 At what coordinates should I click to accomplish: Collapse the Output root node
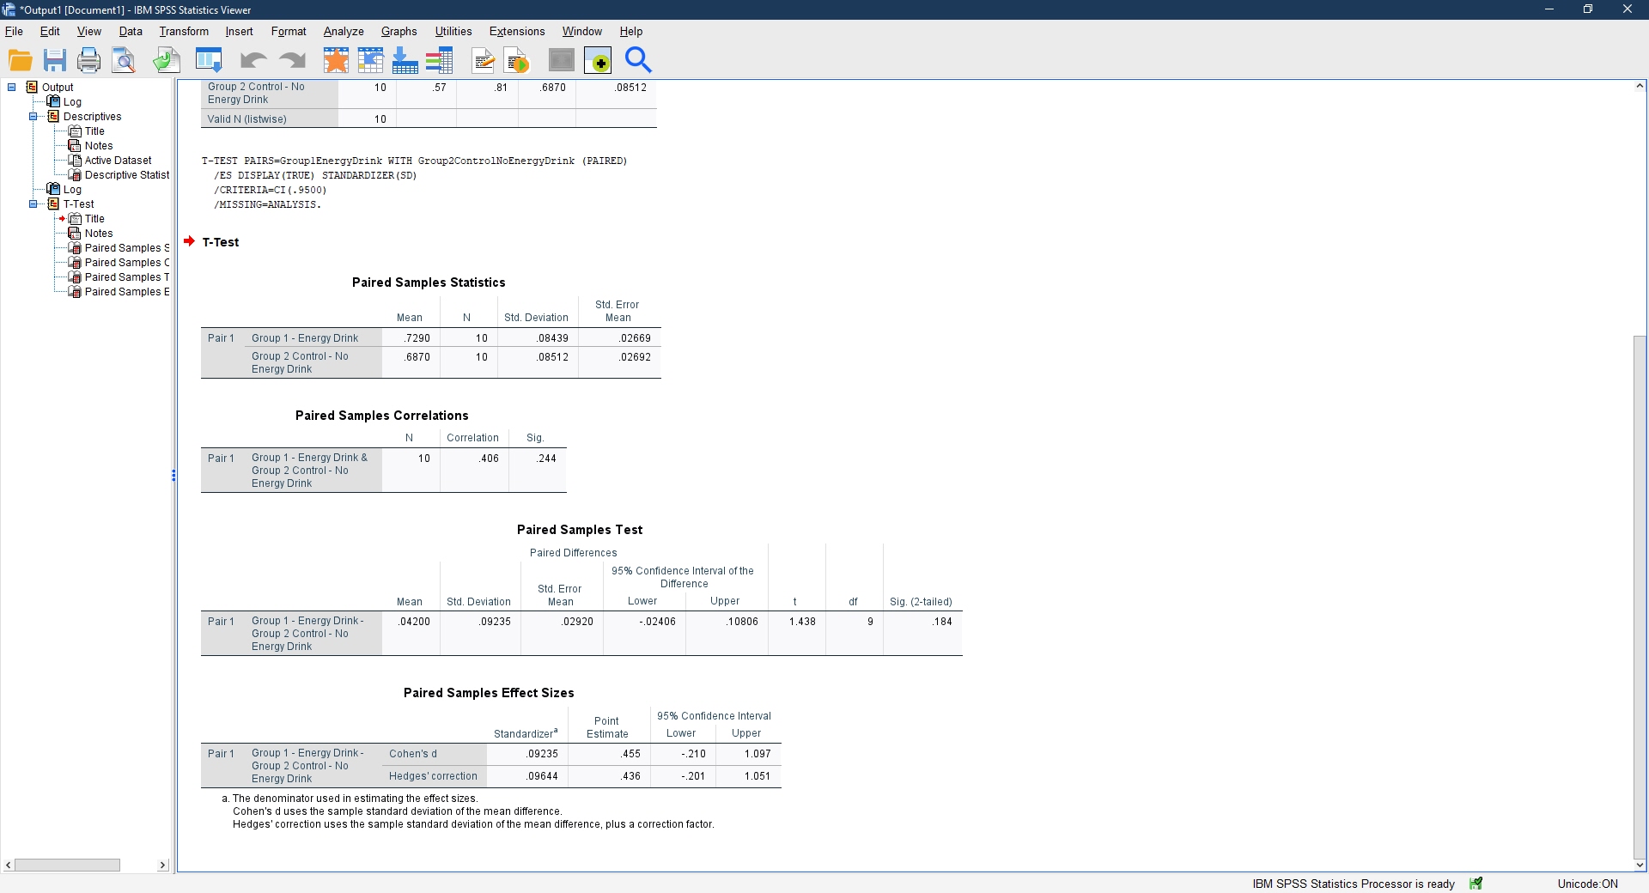tap(12, 87)
